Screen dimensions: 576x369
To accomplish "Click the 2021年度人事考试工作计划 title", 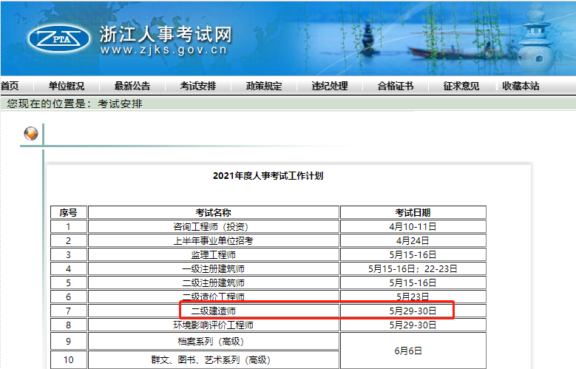I will pyautogui.click(x=268, y=176).
